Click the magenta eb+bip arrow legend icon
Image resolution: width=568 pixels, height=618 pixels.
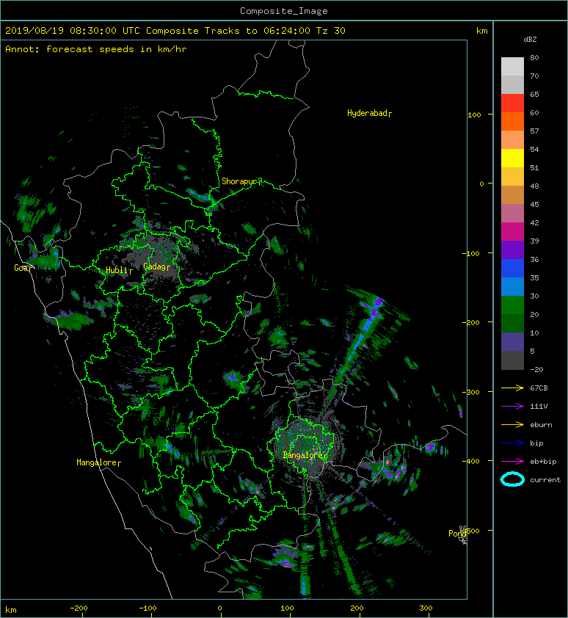512,461
